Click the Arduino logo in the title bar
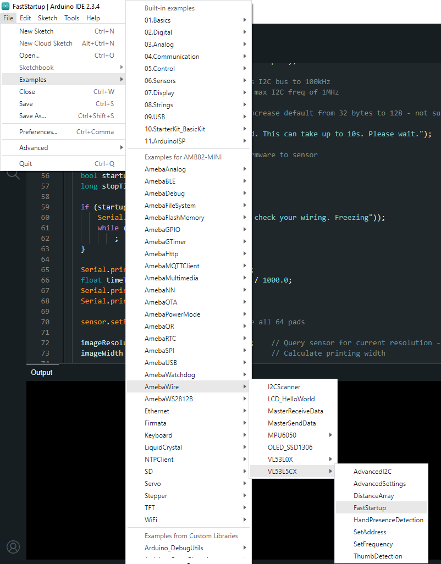441x564 pixels. click(x=5, y=6)
